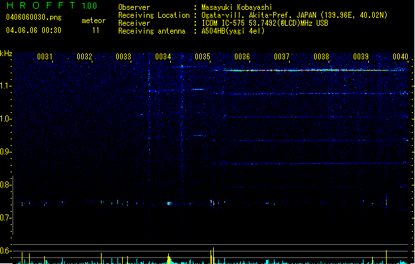The height and width of the screenshot is (264, 415).
Task: Click the Receiving Location label
Action: (x=154, y=15)
